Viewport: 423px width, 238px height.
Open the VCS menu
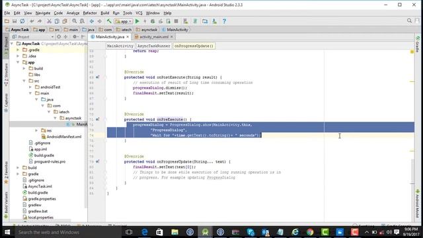click(139, 13)
